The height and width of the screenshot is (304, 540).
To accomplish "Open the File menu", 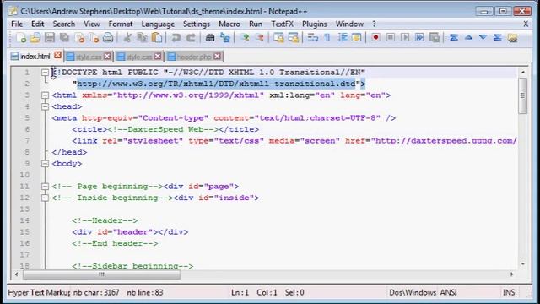I will click(17, 24).
